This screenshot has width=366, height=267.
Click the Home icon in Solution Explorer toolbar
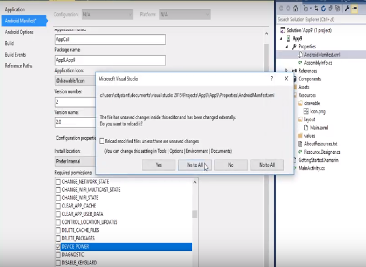[x=296, y=9]
